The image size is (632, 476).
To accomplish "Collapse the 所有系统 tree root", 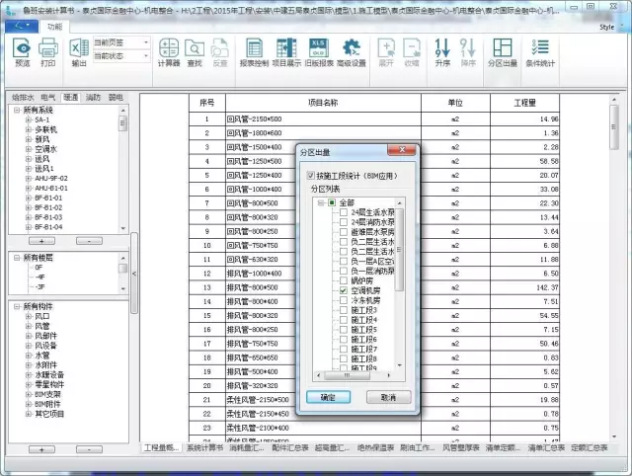I will pos(15,109).
